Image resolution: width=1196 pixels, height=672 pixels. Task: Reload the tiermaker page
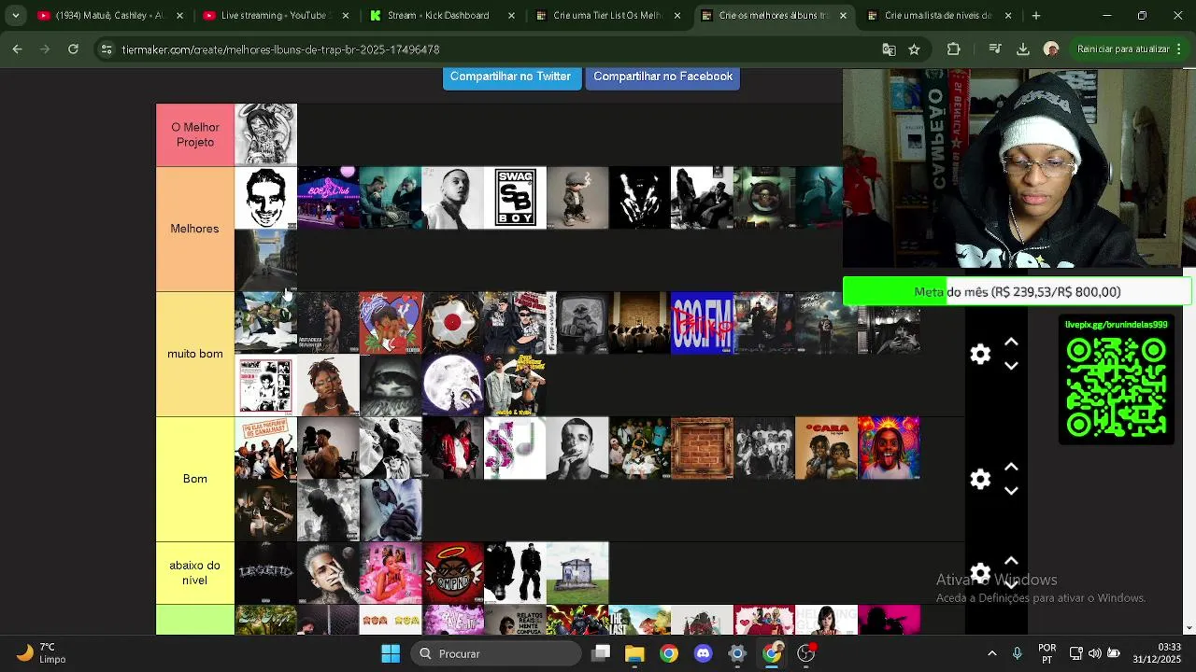(75, 49)
